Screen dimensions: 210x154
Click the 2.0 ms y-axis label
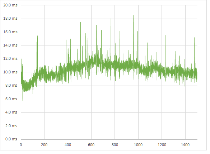11,126
